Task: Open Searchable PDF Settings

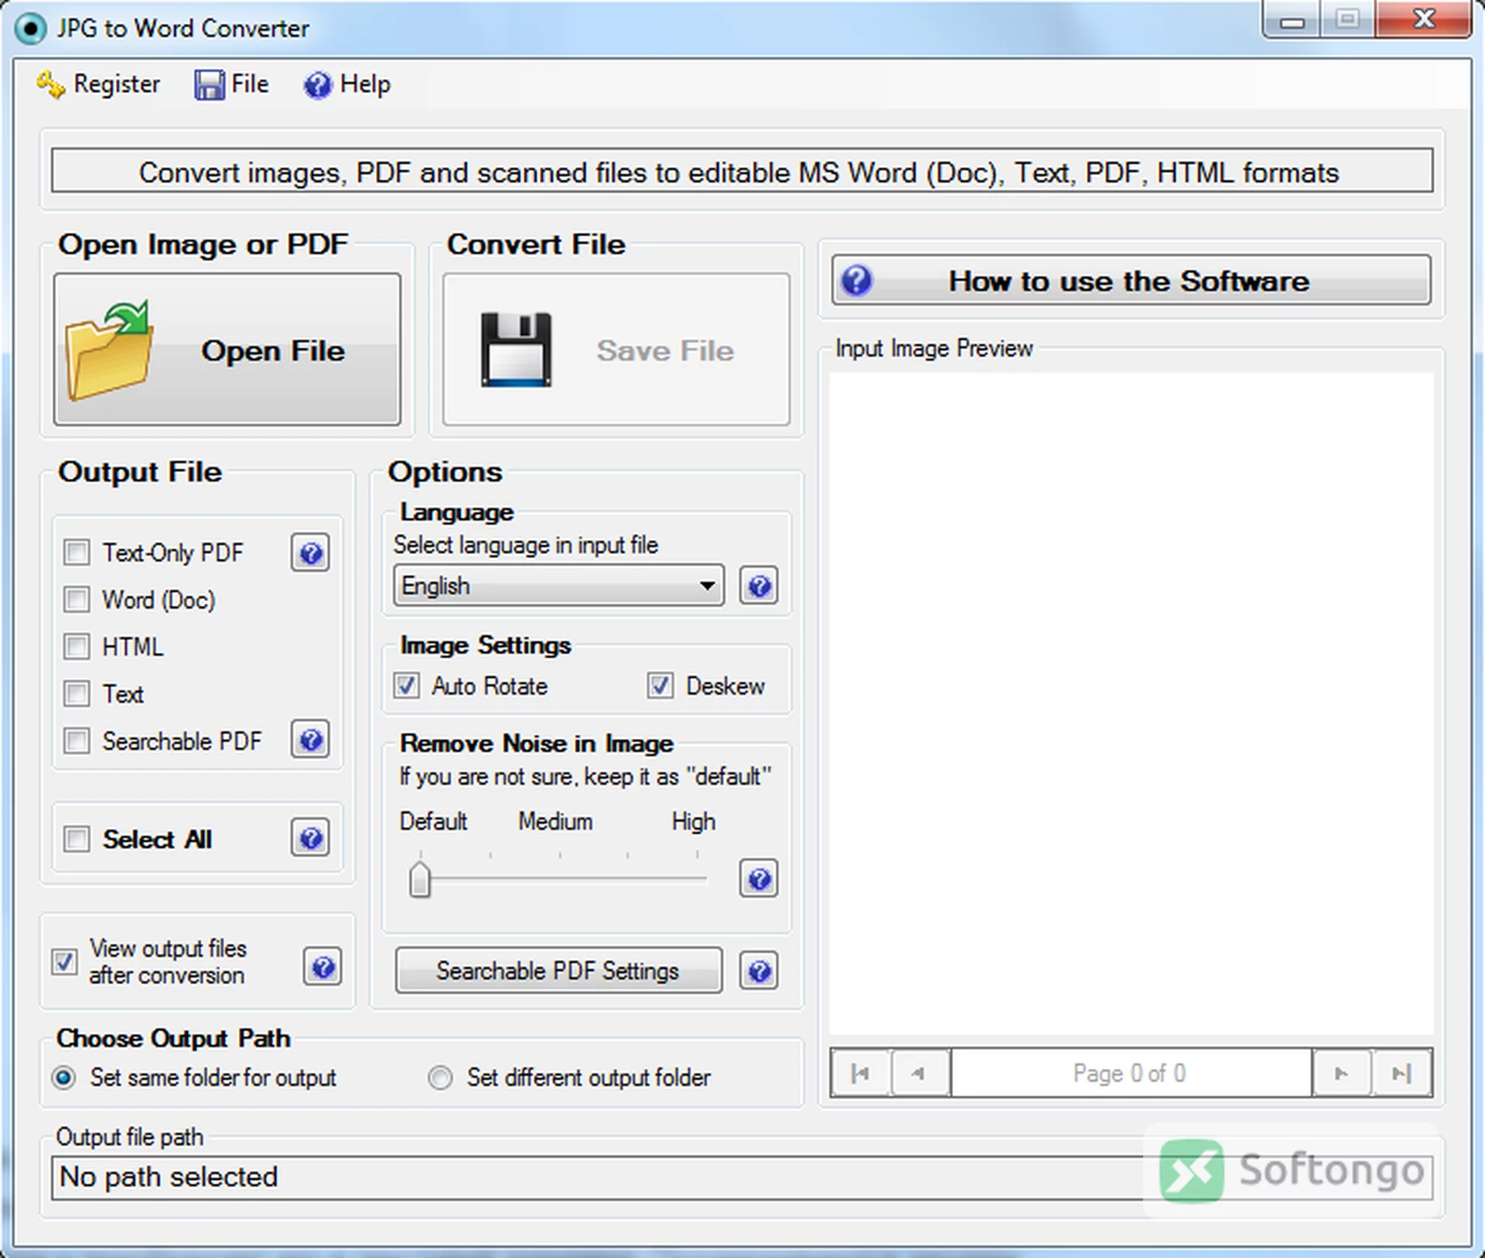Action: pos(558,970)
